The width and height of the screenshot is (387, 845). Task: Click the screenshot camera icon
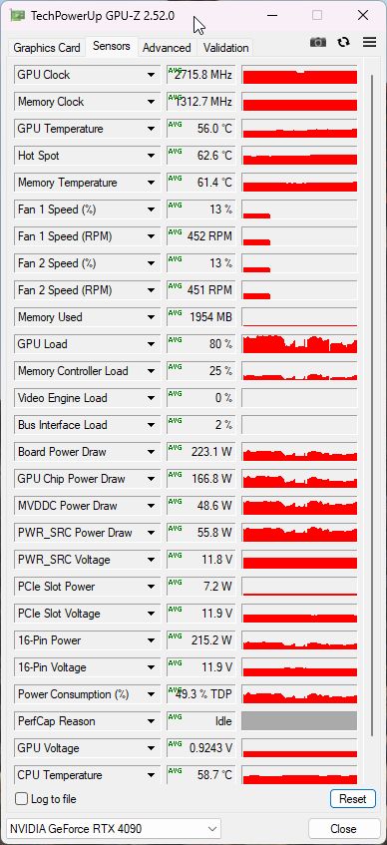coord(318,42)
